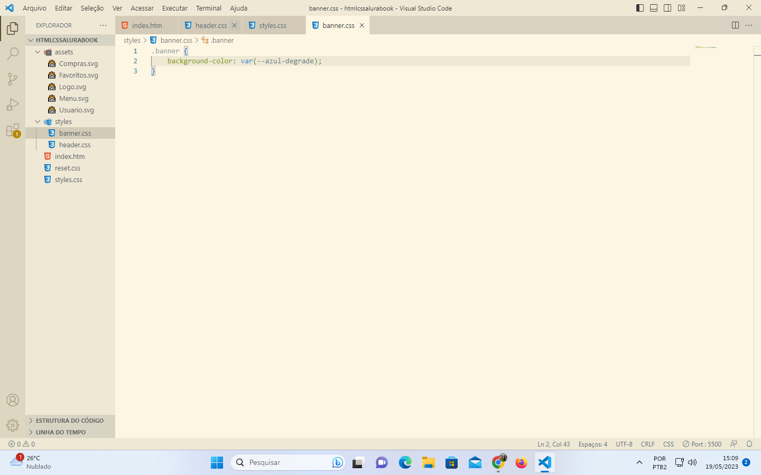Collapse the assets folder

pos(70,52)
